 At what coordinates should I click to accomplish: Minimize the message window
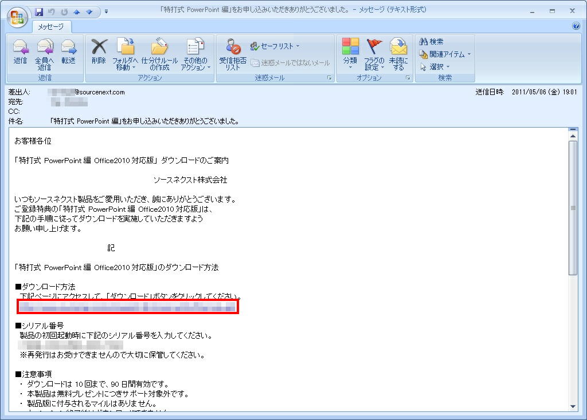(532, 11)
